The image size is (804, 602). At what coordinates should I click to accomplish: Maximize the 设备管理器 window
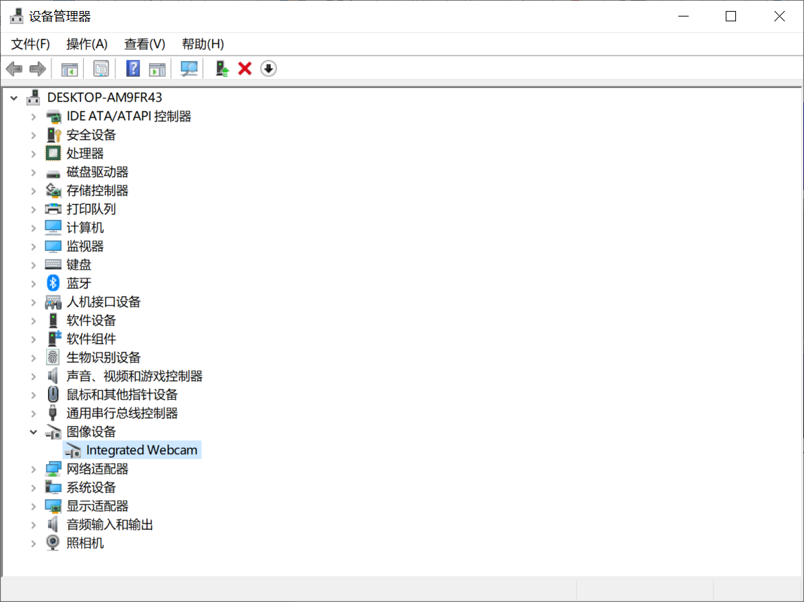[731, 16]
